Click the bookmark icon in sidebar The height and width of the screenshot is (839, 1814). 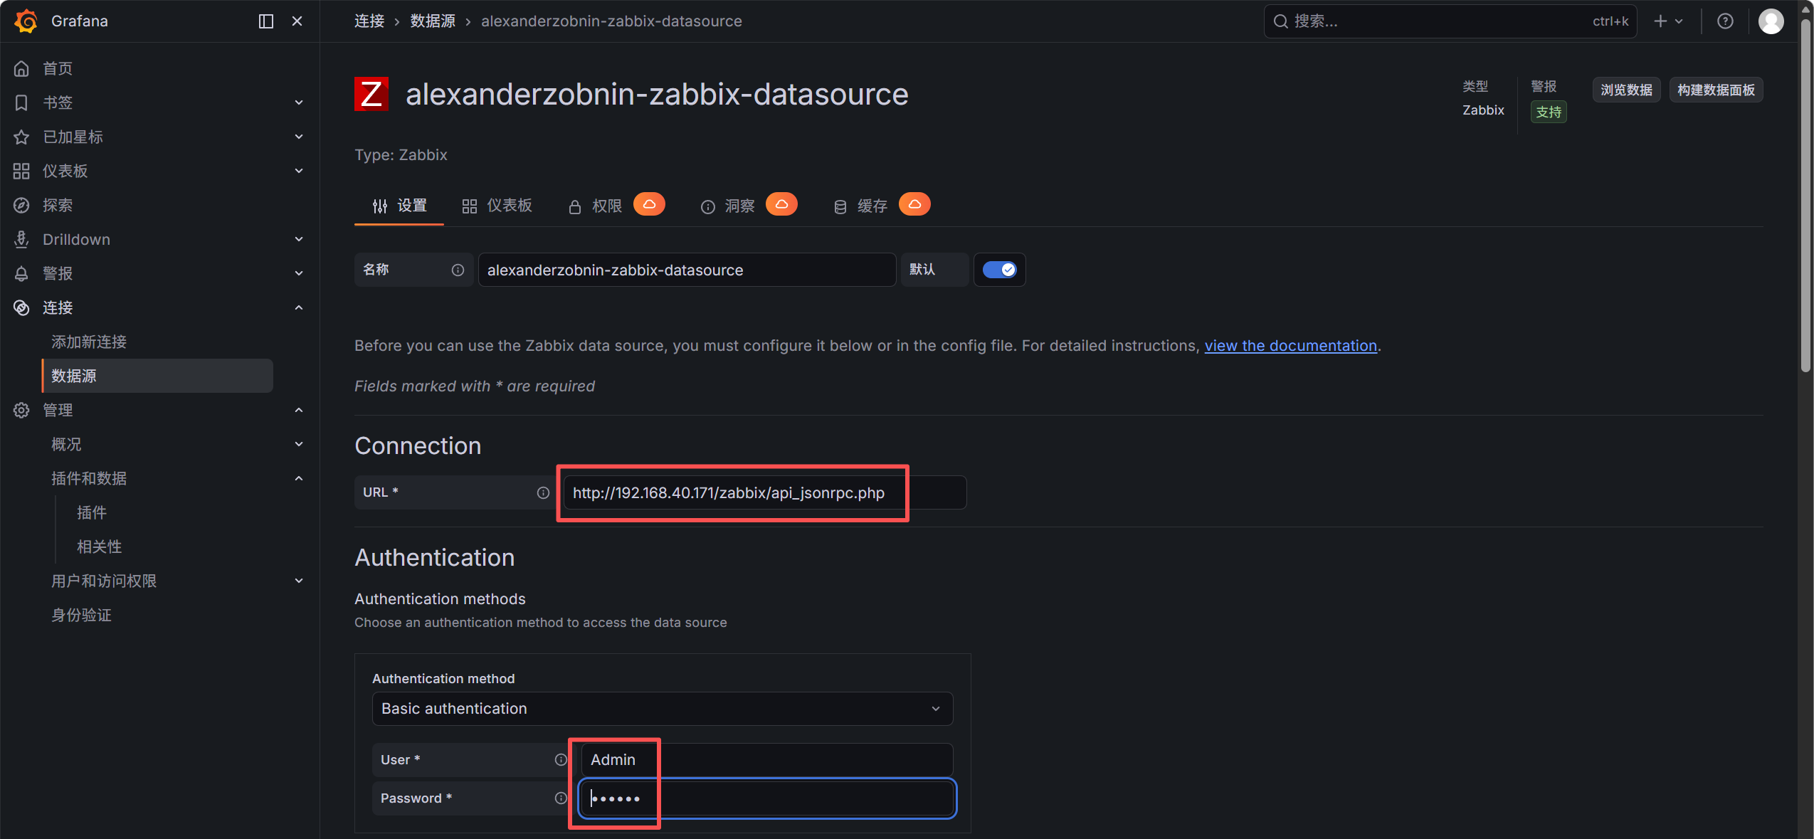[x=21, y=102]
